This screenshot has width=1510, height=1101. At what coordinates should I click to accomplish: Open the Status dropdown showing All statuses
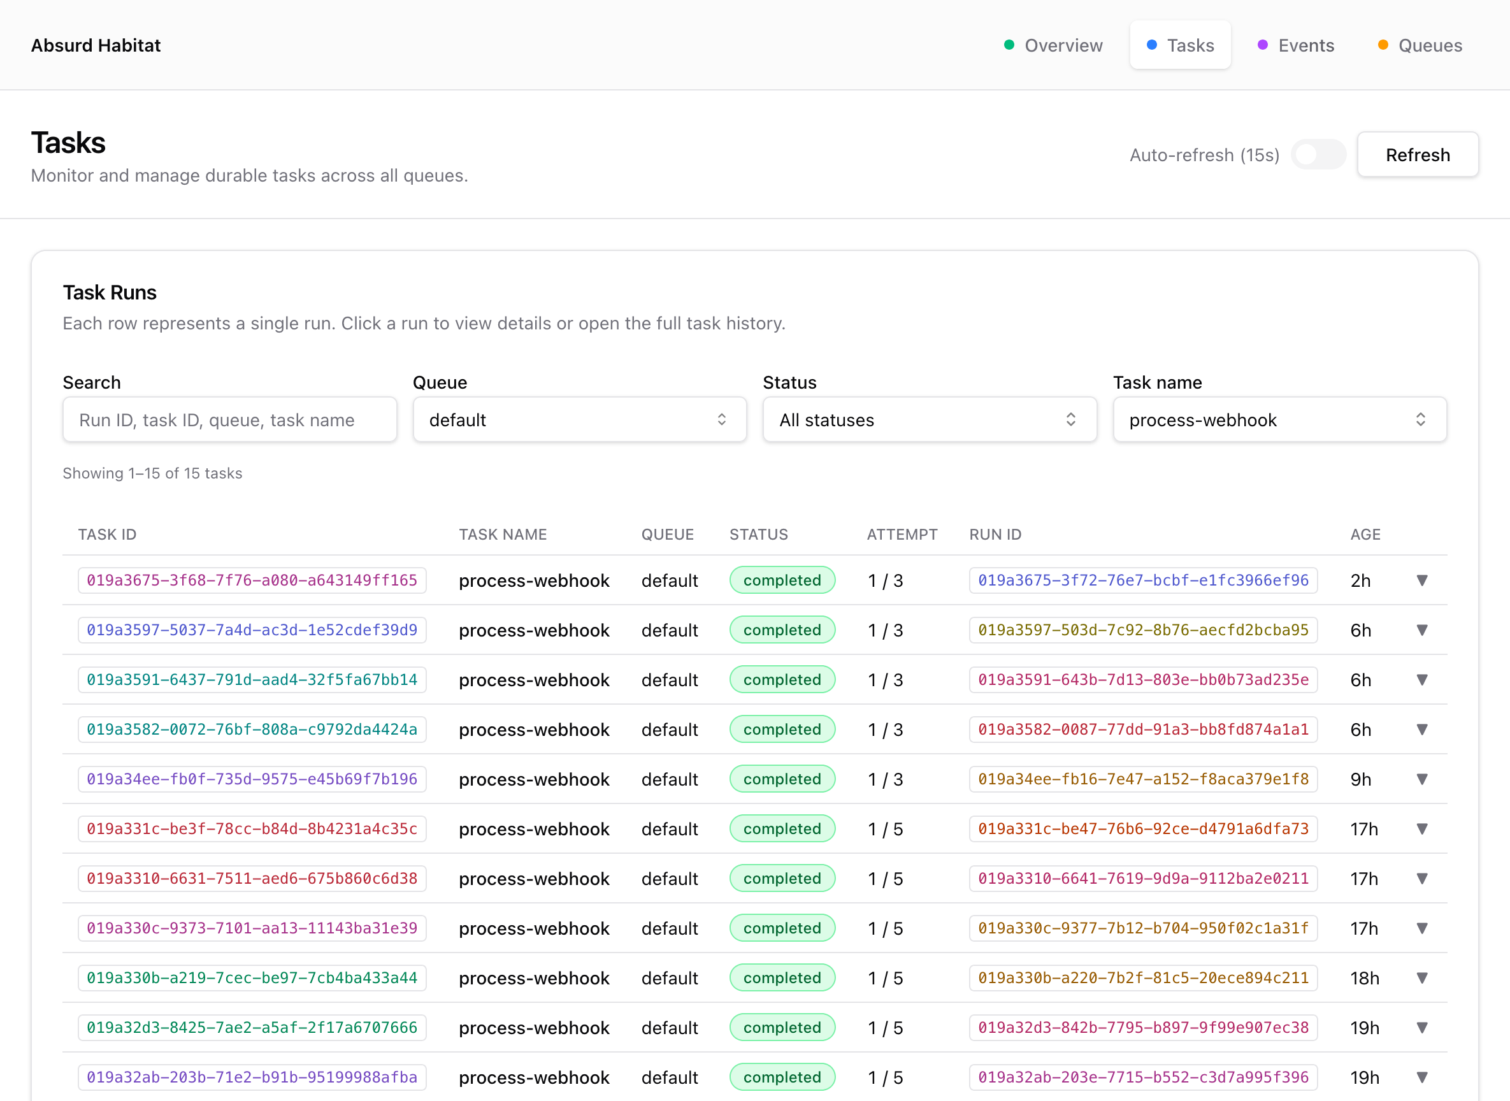tap(929, 419)
